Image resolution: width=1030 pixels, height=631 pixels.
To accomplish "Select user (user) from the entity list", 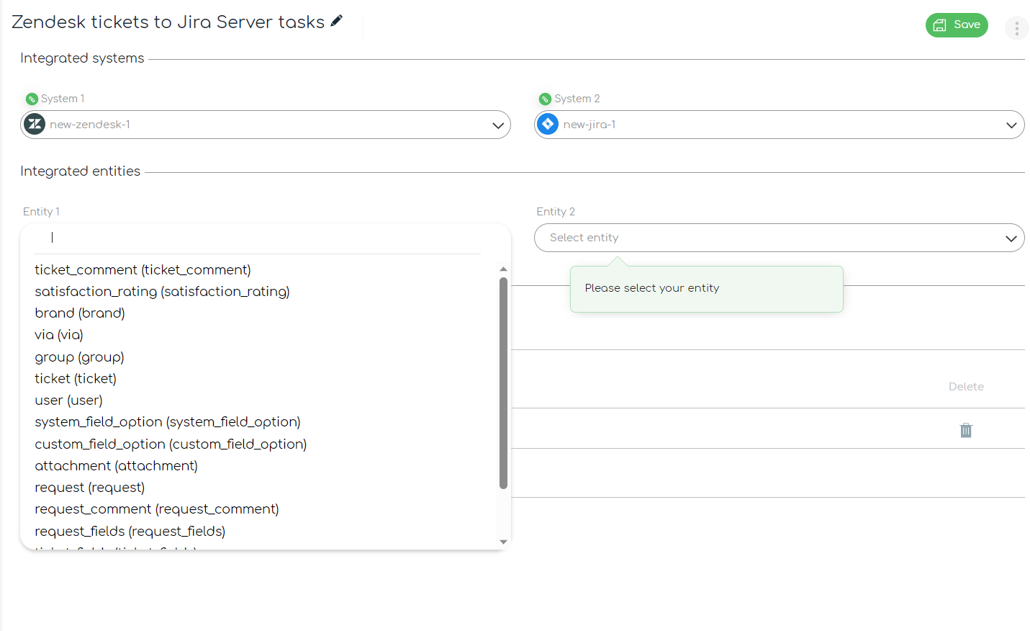I will click(x=68, y=400).
